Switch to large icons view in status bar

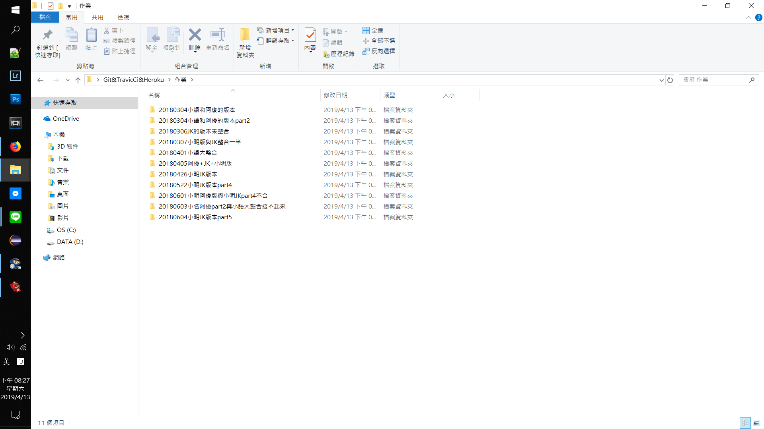756,423
